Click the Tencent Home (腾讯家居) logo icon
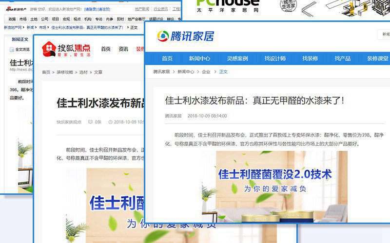This screenshot has height=243, width=390. click(163, 36)
